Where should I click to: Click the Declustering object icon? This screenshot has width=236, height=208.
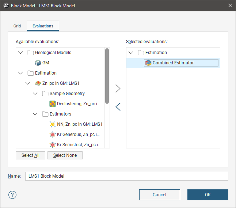[x=52, y=104]
